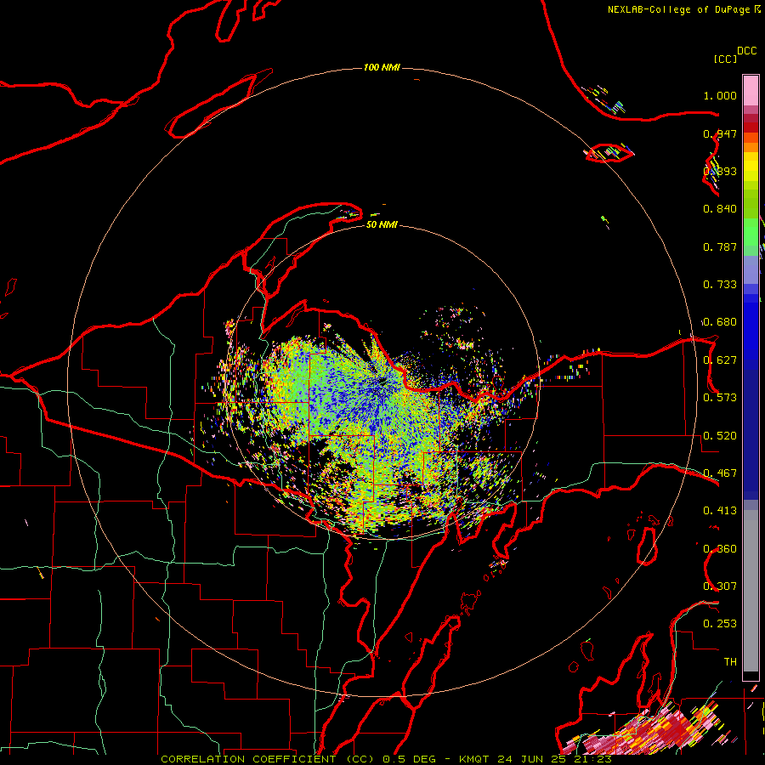Click the 0.840 value on color scale

pyautogui.click(x=720, y=209)
